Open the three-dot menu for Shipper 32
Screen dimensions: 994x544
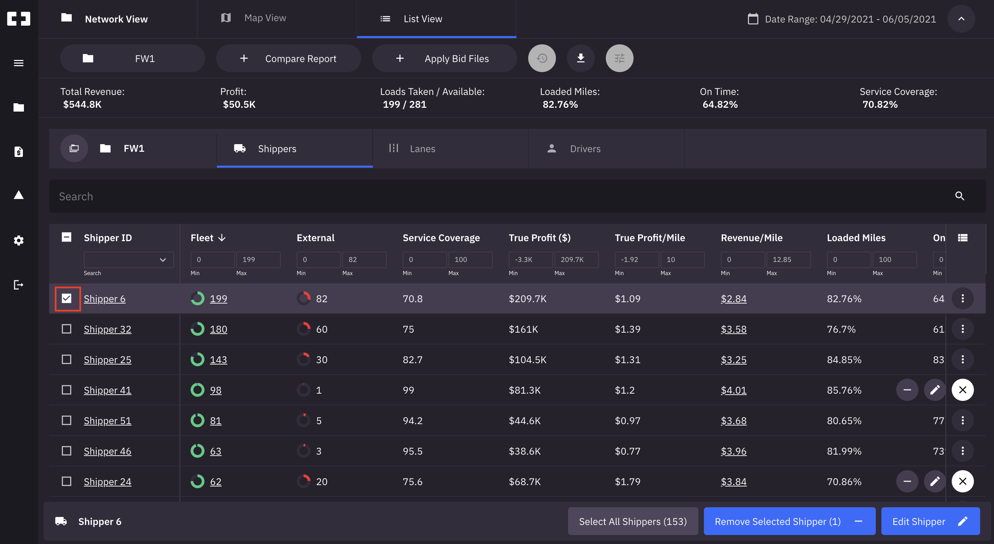pyautogui.click(x=962, y=329)
